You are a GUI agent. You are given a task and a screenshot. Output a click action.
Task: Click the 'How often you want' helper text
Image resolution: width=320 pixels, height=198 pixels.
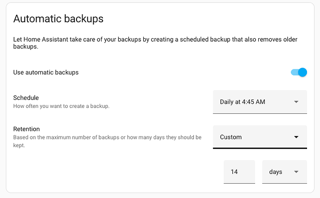point(61,106)
